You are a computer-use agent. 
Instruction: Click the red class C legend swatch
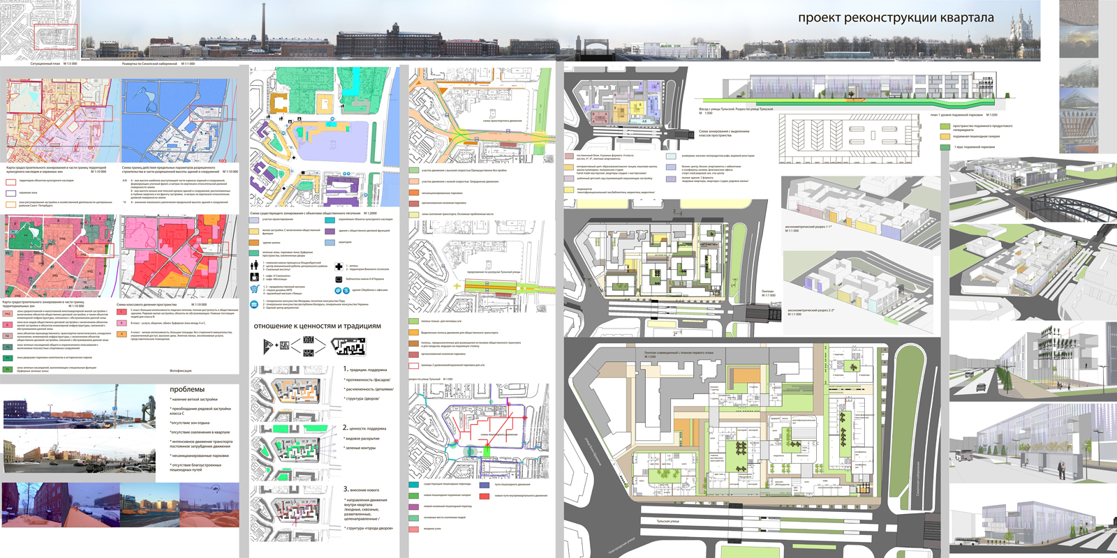click(121, 311)
